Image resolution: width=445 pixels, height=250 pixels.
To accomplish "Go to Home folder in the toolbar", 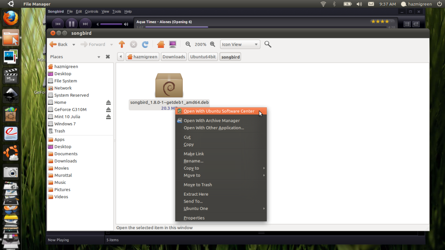I will pyautogui.click(x=161, y=44).
